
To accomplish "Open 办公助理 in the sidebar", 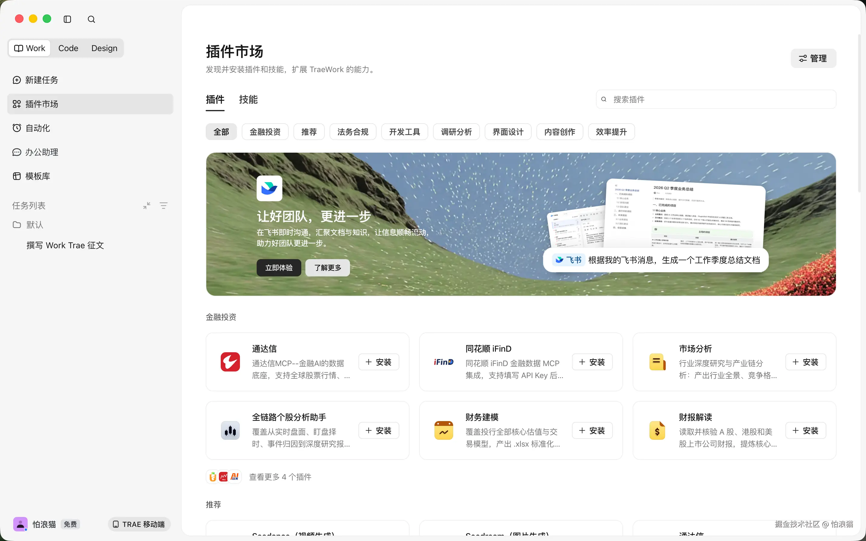I will (90, 152).
